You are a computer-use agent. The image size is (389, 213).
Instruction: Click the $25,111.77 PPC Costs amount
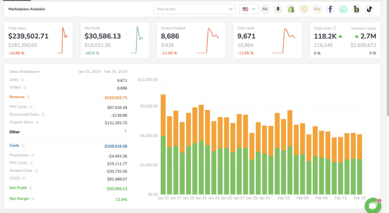pyautogui.click(x=117, y=164)
